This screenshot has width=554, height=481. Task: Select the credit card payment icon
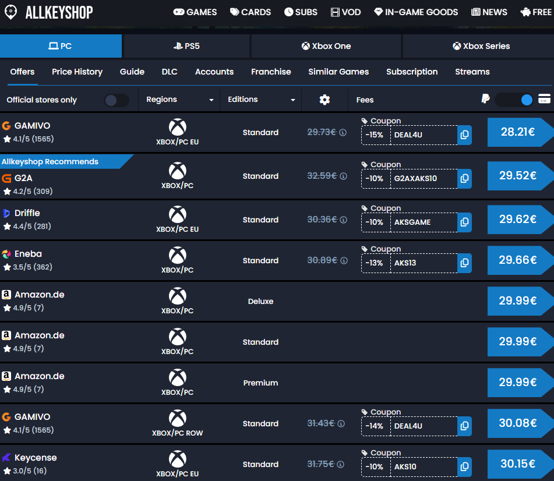point(545,100)
